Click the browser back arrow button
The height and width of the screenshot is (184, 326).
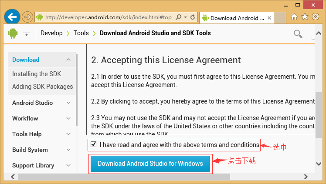[12, 17]
